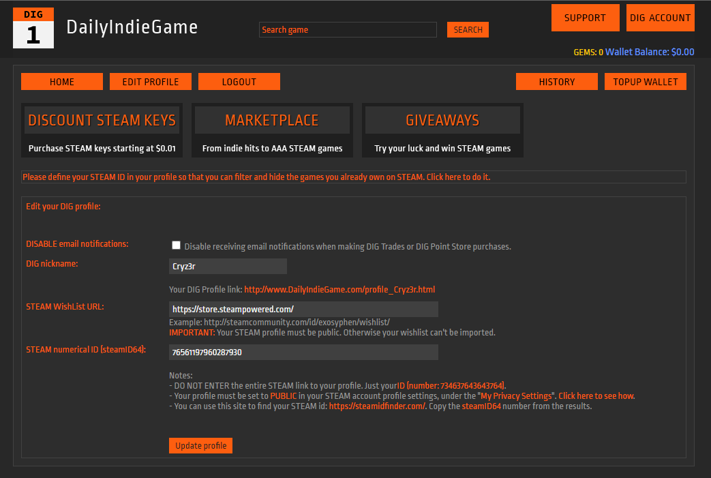Open the DIG profile link for Cryz3r
Image resolution: width=711 pixels, height=478 pixels.
coord(339,289)
